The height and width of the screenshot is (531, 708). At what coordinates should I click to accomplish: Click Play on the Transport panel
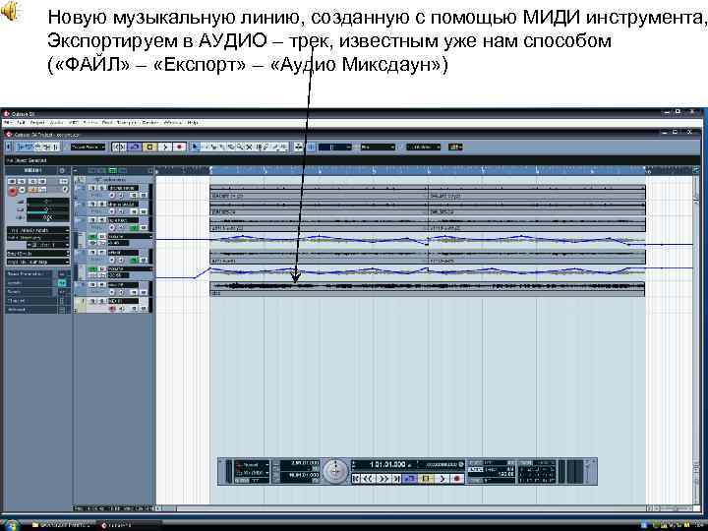442,478
